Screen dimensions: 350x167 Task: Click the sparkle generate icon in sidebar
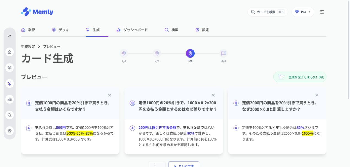(10, 83)
